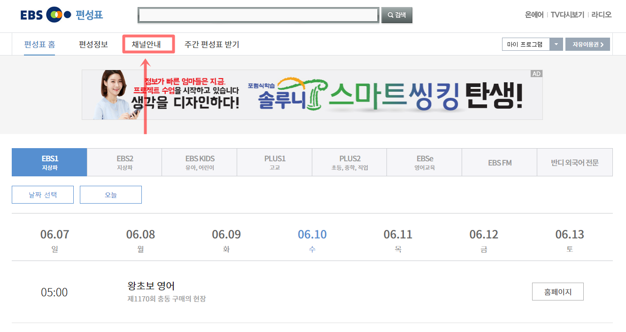Open 라디오 link
The height and width of the screenshot is (332, 626).
(602, 15)
